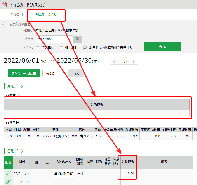Open the calendar picker beside display month
This screenshot has height=185, width=197.
tap(77, 39)
